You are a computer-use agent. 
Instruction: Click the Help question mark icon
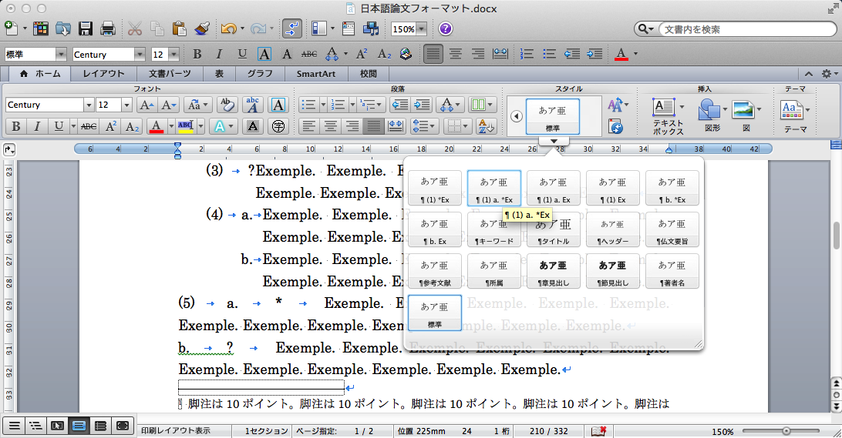tap(445, 28)
